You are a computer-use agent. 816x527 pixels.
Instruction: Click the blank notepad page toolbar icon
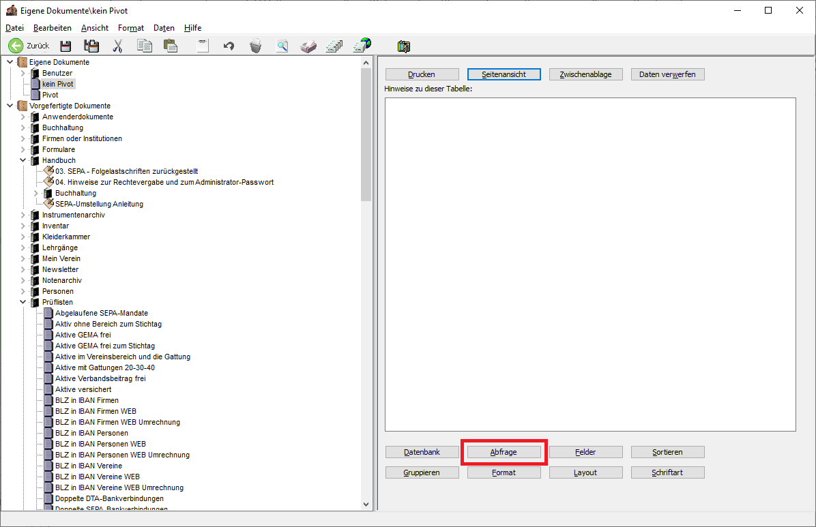click(x=203, y=46)
